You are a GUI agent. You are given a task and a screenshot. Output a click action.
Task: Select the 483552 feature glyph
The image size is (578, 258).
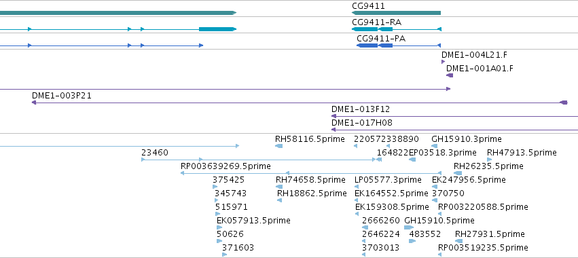pyautogui.click(x=412, y=241)
